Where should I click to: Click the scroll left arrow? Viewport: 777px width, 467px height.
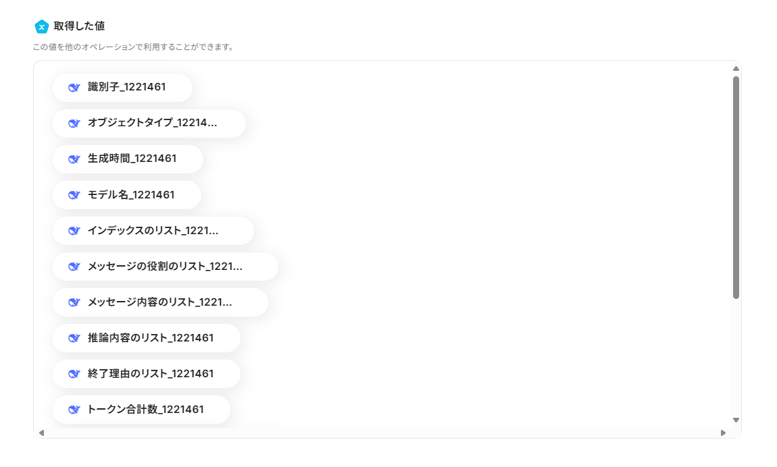(x=41, y=433)
